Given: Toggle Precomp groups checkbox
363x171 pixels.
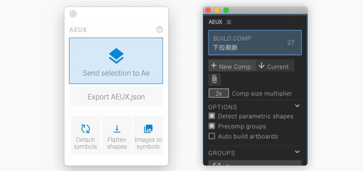Looking at the screenshot, I should pyautogui.click(x=211, y=126).
